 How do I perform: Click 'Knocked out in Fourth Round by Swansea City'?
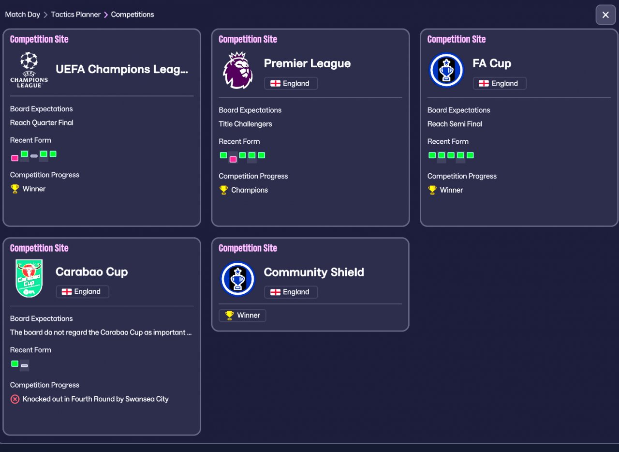click(x=96, y=399)
